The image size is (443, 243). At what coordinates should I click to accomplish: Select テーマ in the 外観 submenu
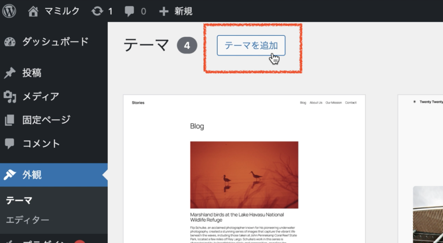coord(19,200)
